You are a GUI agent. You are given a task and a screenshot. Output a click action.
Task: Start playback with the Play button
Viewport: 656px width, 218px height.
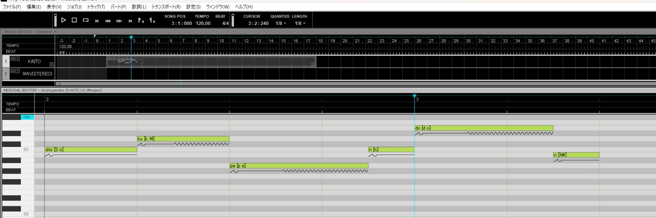coord(63,20)
